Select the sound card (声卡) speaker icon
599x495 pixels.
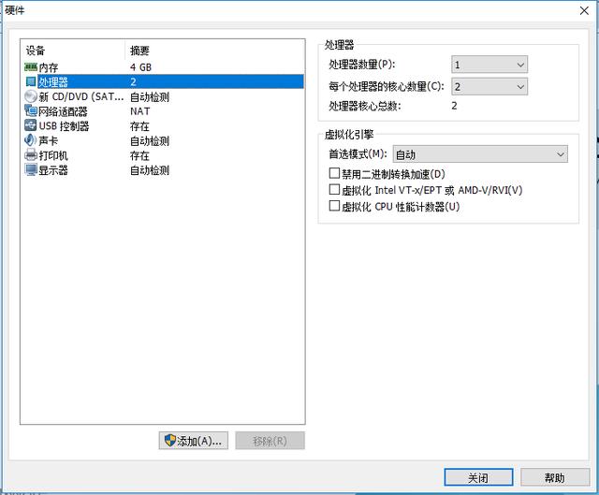31,140
